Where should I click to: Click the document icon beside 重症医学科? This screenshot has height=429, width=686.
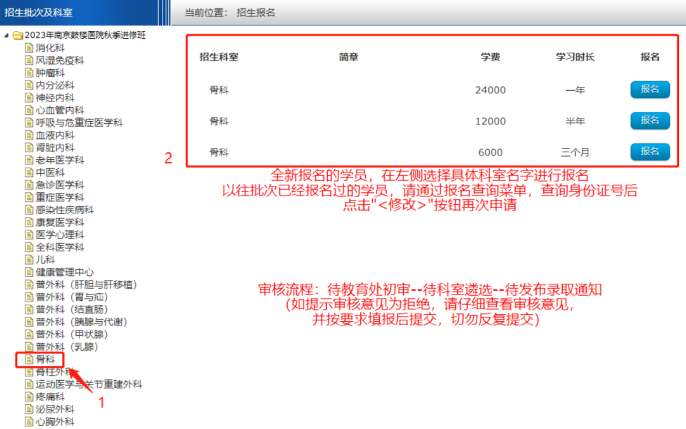pyautogui.click(x=29, y=197)
